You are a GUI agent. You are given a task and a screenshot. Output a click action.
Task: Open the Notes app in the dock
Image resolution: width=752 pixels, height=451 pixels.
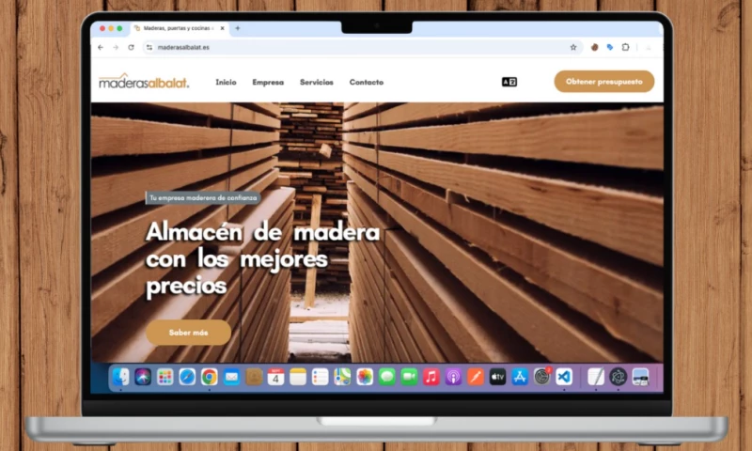(298, 377)
